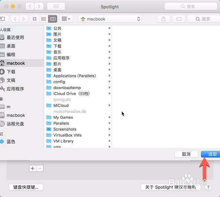Viewport: 220px width, 197px height.
Task: Show all preferences grid button
Action: (x=56, y=7)
